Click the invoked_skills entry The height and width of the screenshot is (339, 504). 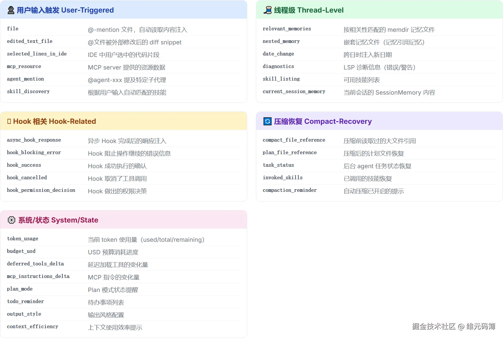tap(282, 178)
